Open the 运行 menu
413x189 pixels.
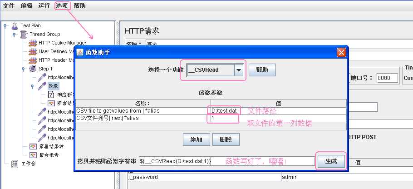click(x=44, y=6)
